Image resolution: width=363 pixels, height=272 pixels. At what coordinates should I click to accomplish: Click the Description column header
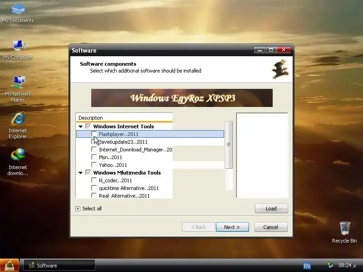pos(124,118)
